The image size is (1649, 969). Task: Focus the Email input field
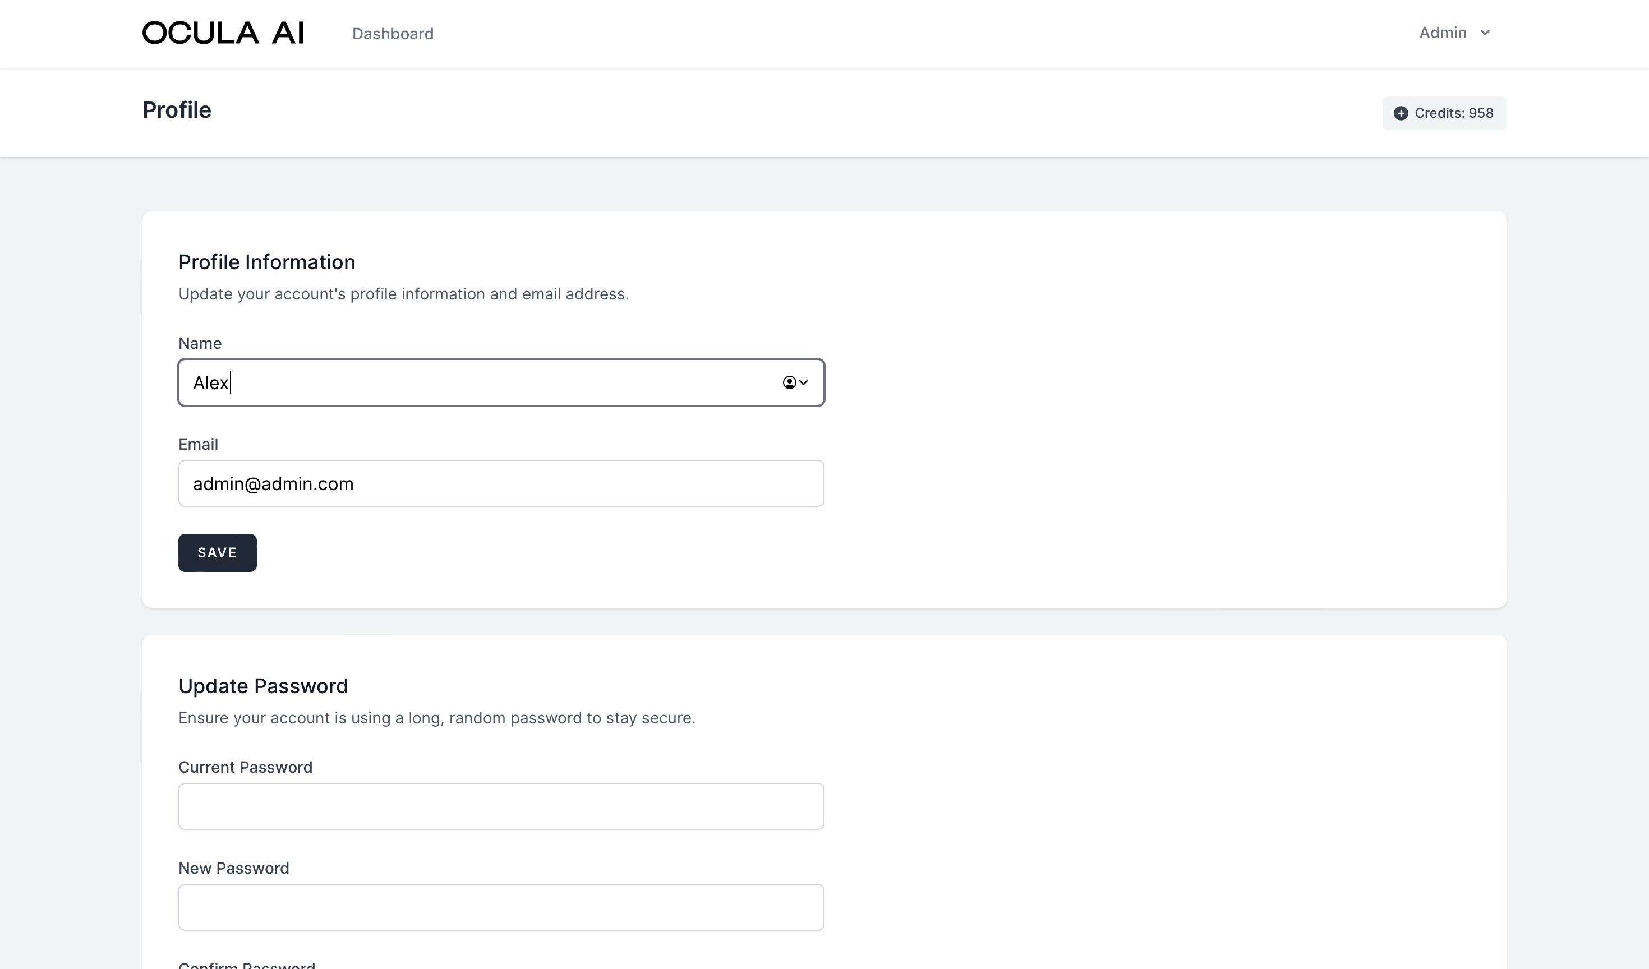click(x=501, y=483)
